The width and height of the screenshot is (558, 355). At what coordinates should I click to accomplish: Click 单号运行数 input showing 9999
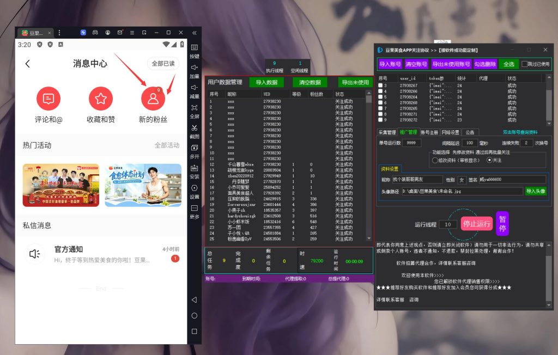point(411,143)
